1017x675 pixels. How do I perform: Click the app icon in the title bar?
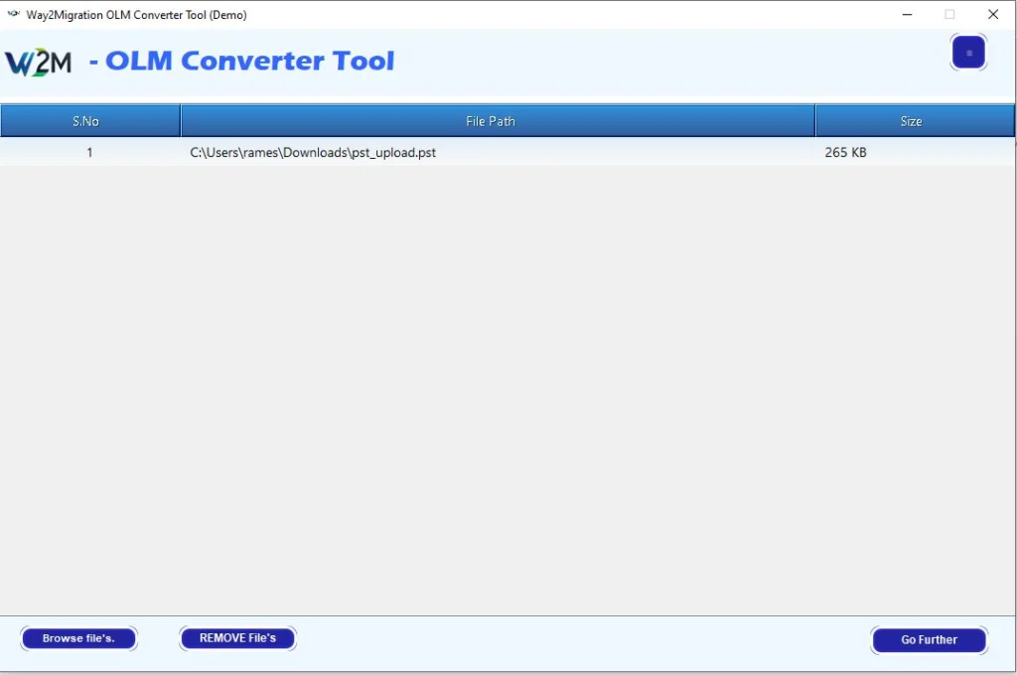13,15
